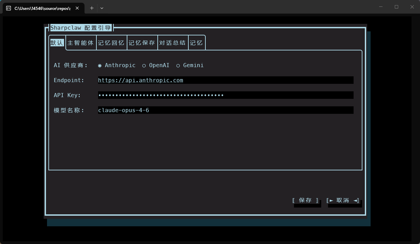Select the 记忆 tab
The width and height of the screenshot is (420, 244).
click(x=197, y=42)
